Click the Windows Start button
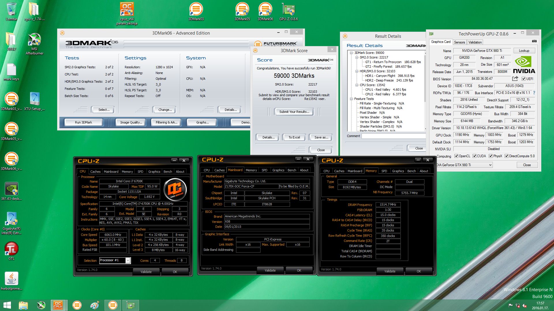 point(7,305)
